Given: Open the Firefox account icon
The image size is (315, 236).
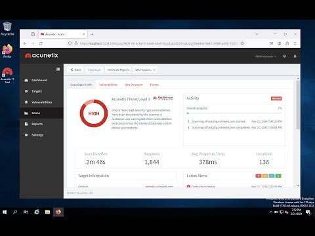Looking at the screenshot, I should pos(280,43).
